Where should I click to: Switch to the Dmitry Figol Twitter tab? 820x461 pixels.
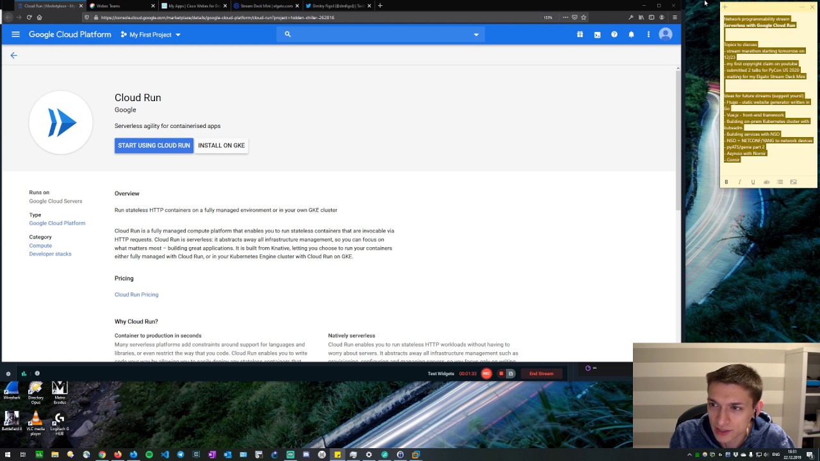[338, 6]
